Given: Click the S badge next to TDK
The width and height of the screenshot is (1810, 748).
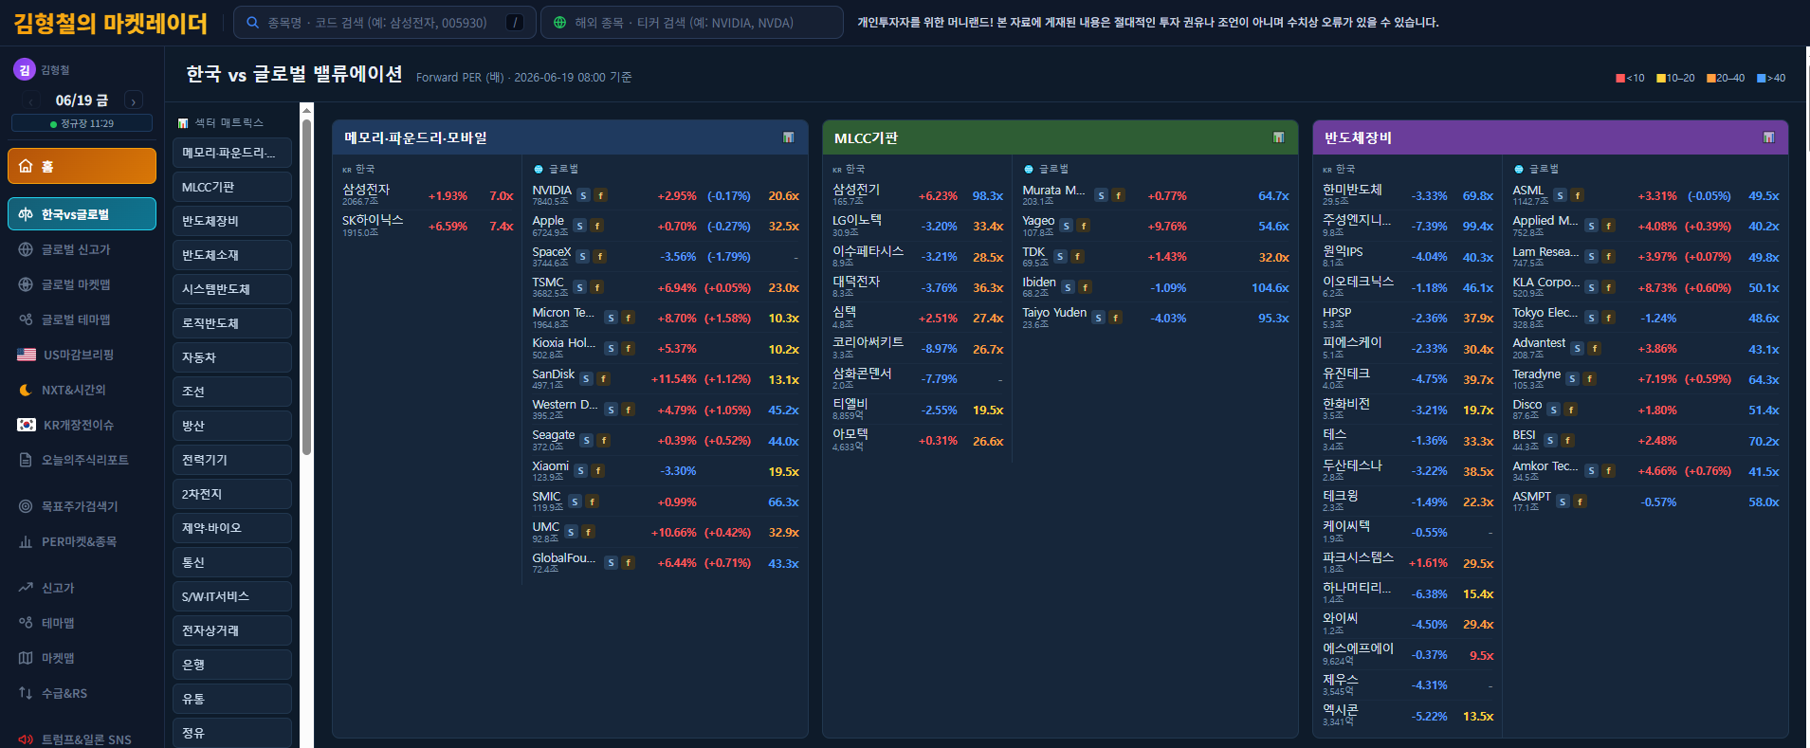Looking at the screenshot, I should [1060, 256].
